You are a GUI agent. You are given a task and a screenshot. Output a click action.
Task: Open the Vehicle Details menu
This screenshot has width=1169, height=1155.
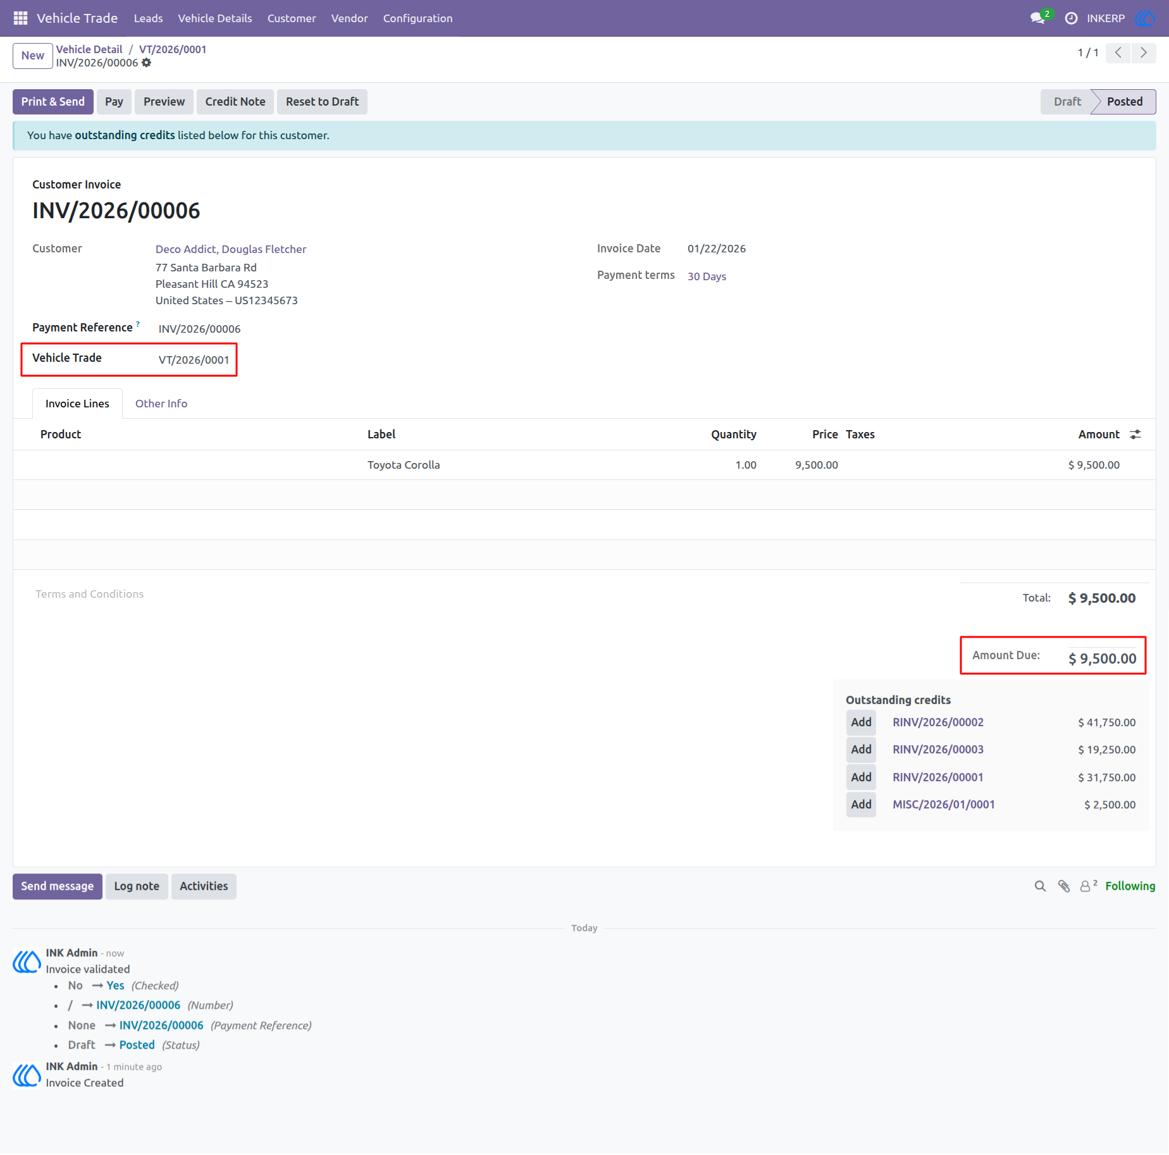pyautogui.click(x=215, y=18)
